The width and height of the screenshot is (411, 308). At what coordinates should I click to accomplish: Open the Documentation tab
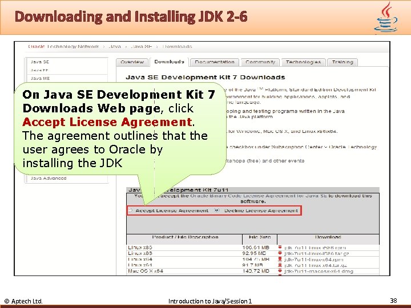coord(215,62)
